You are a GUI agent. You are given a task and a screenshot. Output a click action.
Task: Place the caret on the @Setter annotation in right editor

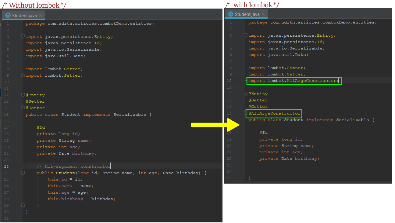tap(258, 100)
